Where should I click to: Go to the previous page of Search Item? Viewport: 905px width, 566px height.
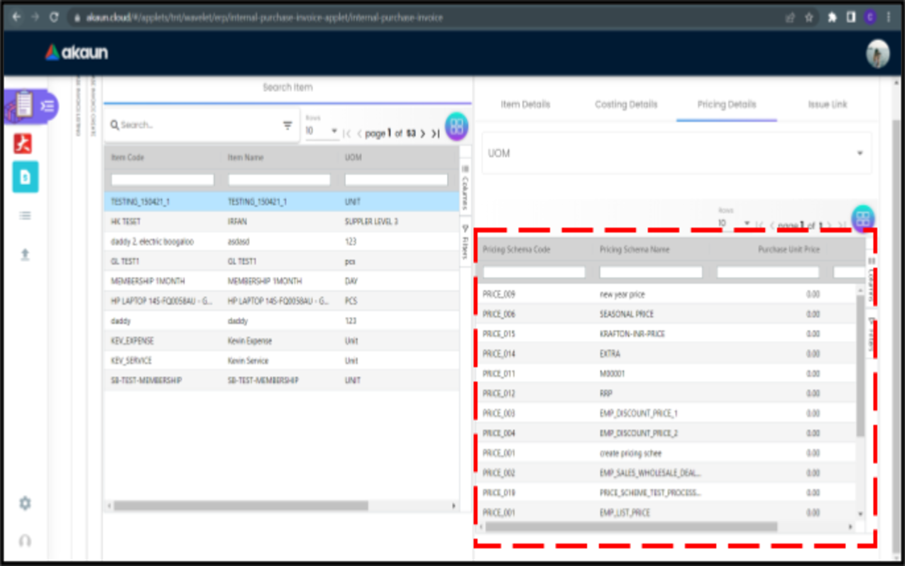359,133
